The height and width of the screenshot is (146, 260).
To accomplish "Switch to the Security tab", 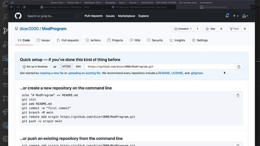I will [155, 40].
